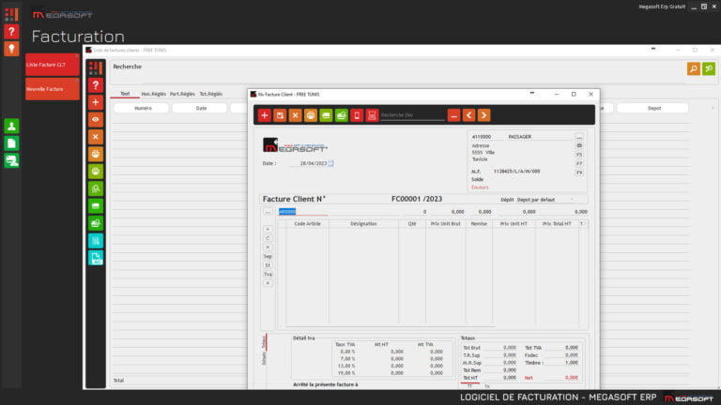Select the vertical Détails tab

pyautogui.click(x=264, y=359)
